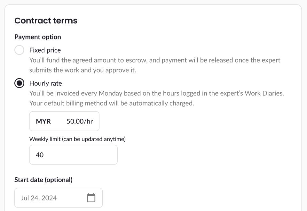This screenshot has height=211, width=307.
Task: Select the Fixed price radio button
Action: tap(19, 50)
